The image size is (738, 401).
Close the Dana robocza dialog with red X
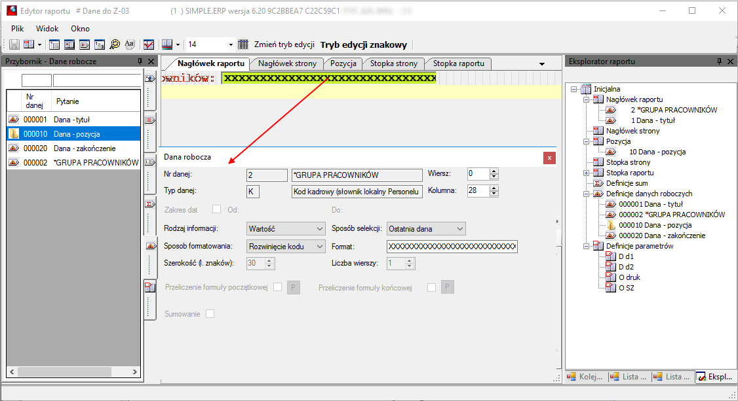coord(549,158)
